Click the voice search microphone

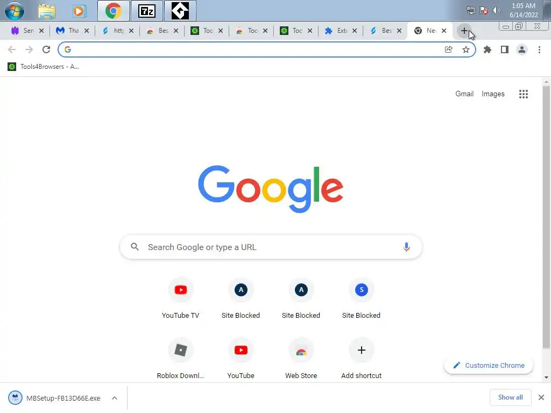pyautogui.click(x=406, y=247)
